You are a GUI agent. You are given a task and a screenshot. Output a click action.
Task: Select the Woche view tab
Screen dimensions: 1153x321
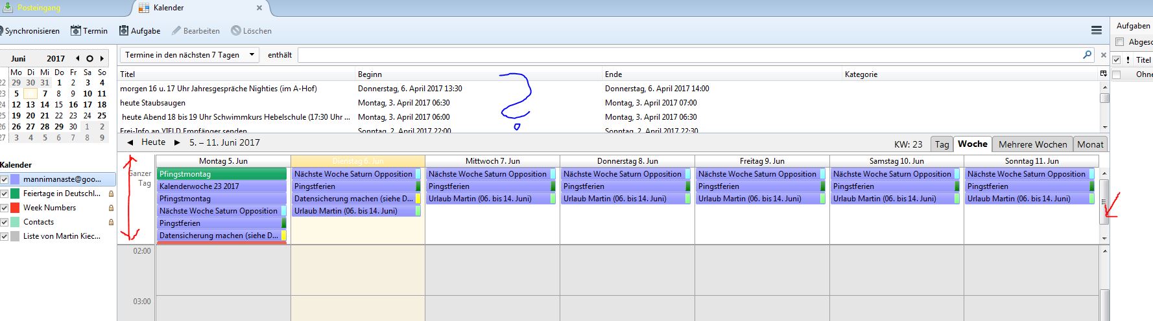(x=972, y=144)
